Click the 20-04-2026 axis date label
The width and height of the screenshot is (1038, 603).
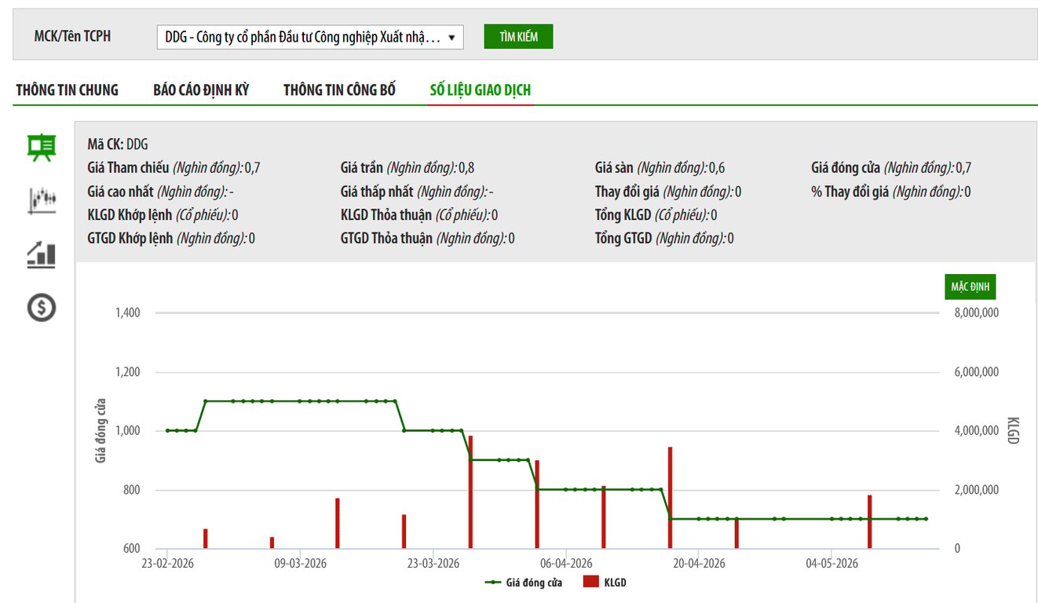[700, 564]
